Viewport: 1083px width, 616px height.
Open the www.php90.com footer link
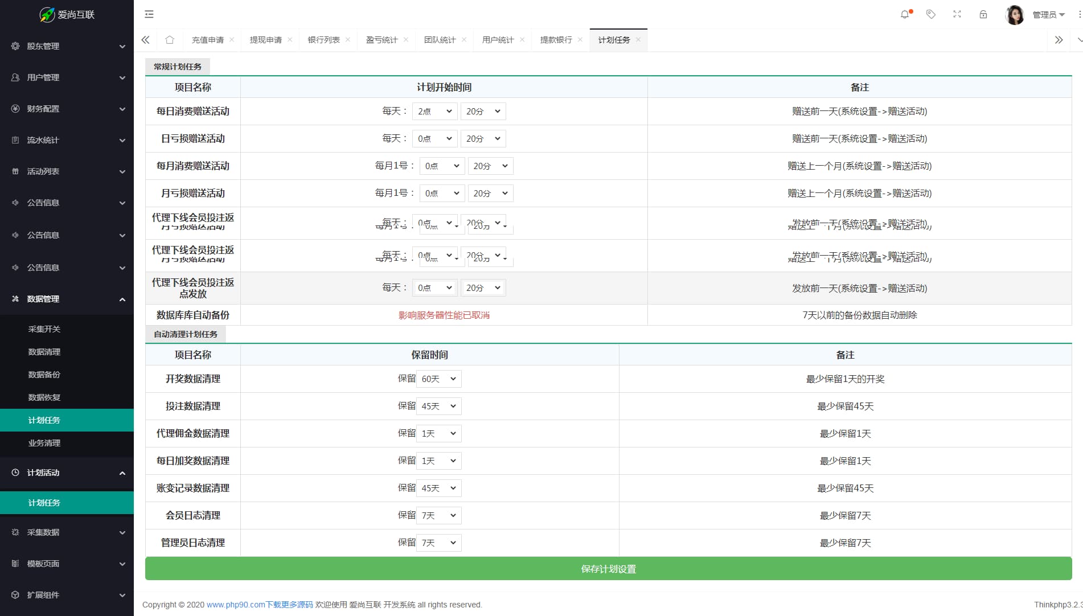[x=259, y=605]
